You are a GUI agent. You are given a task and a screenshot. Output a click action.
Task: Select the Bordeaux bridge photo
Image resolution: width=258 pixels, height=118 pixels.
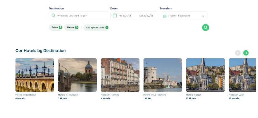[x=35, y=75]
